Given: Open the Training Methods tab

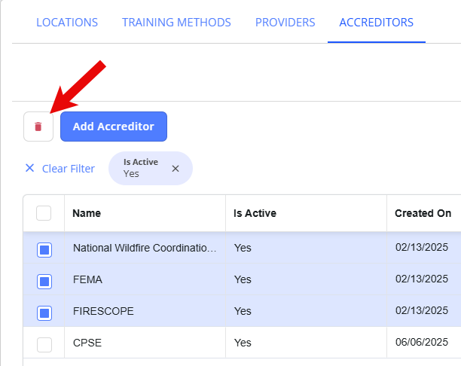Looking at the screenshot, I should click(x=176, y=23).
